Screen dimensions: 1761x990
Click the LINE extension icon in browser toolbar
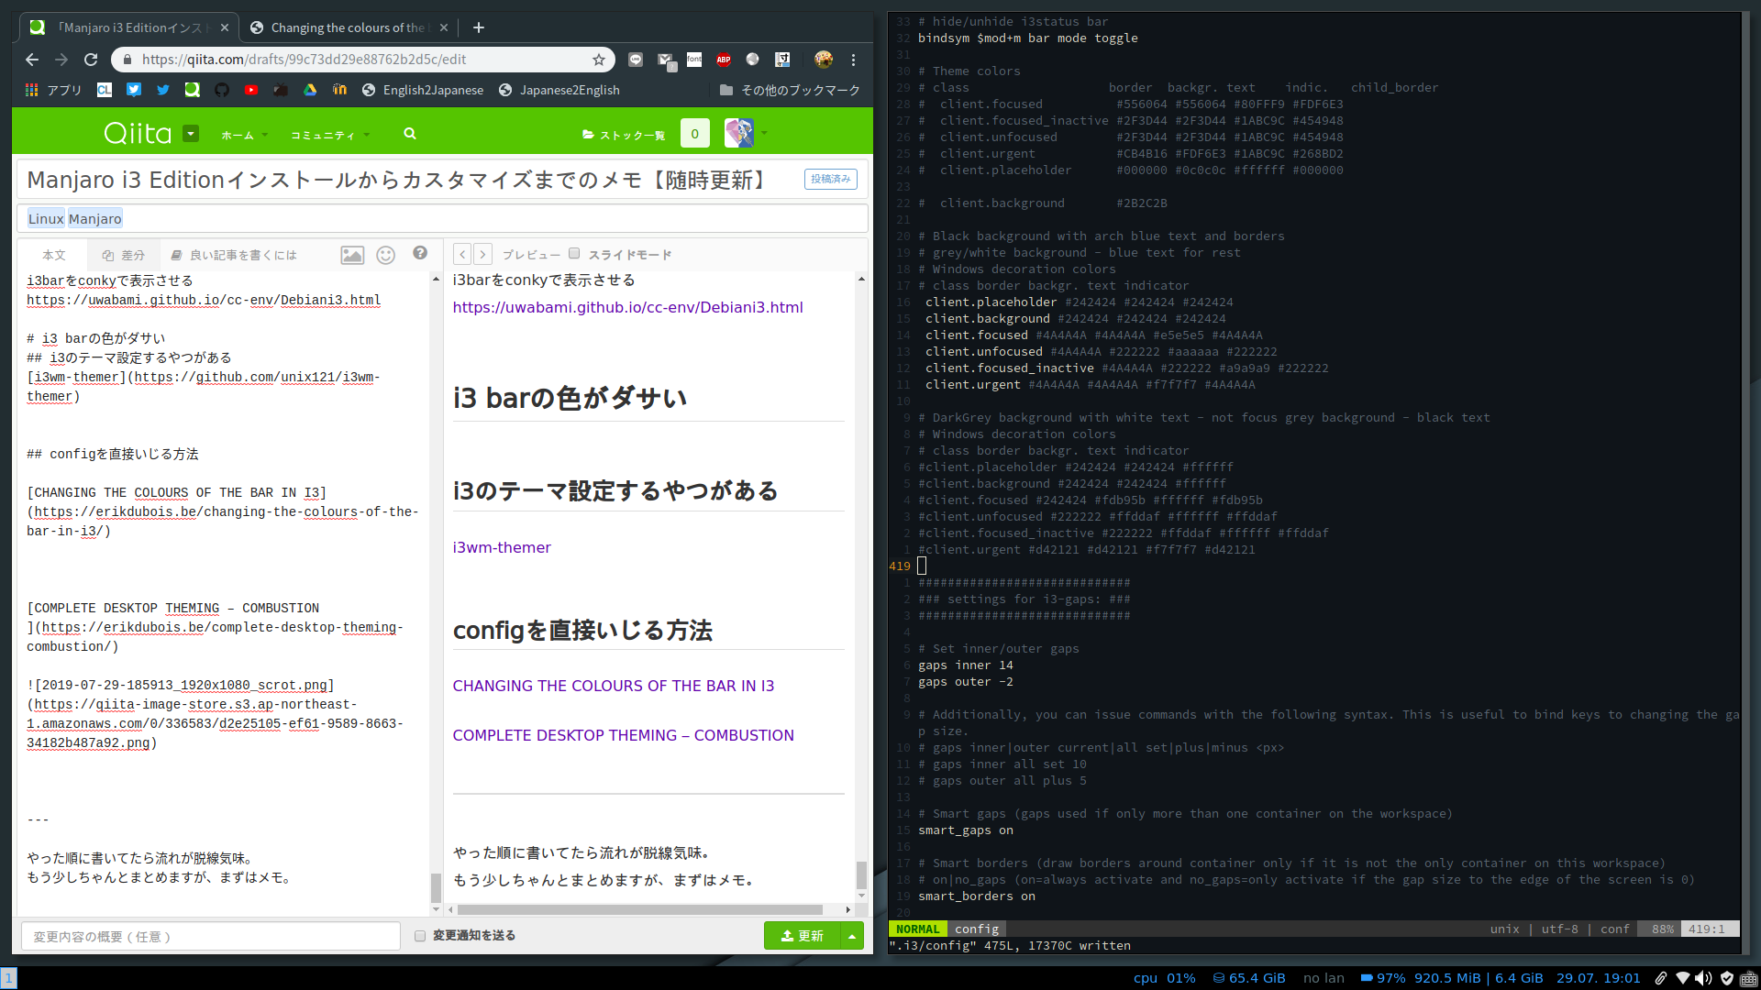click(x=636, y=60)
